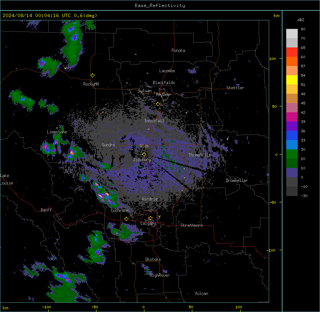Pick the royal blue swatch in dBZ legend
This screenshot has height=312, width=320.
[x=292, y=135]
